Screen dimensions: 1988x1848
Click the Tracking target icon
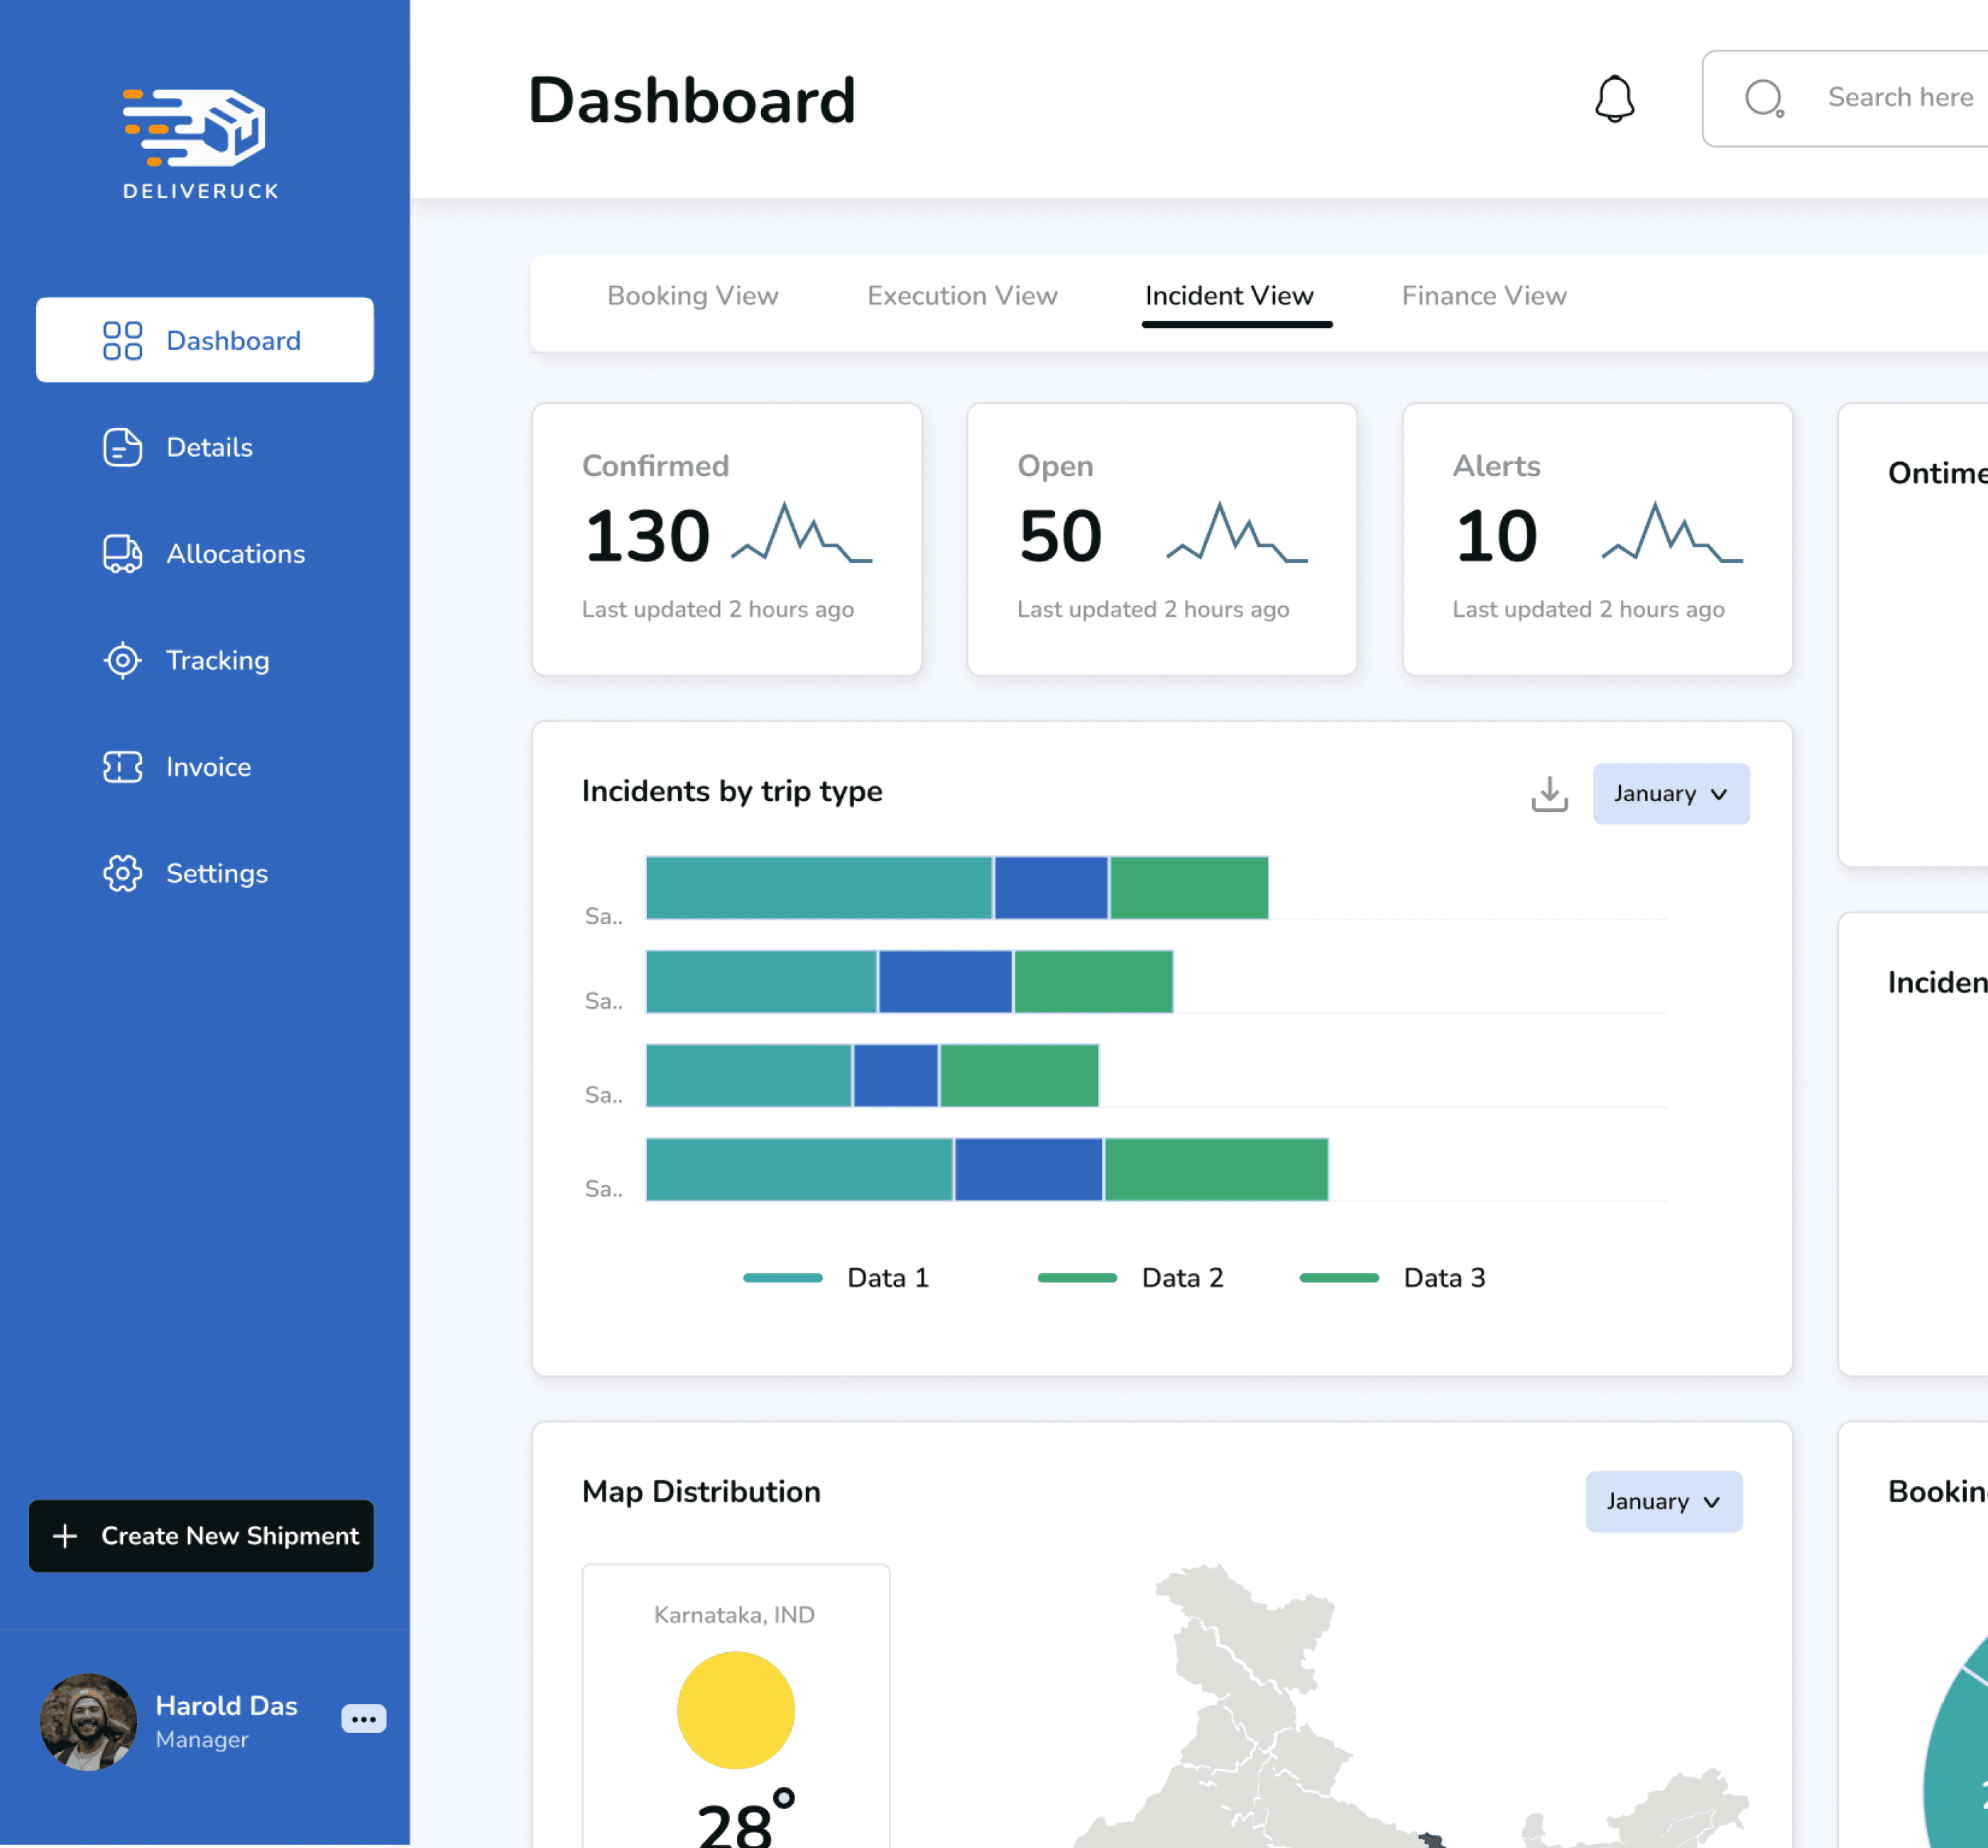122,661
